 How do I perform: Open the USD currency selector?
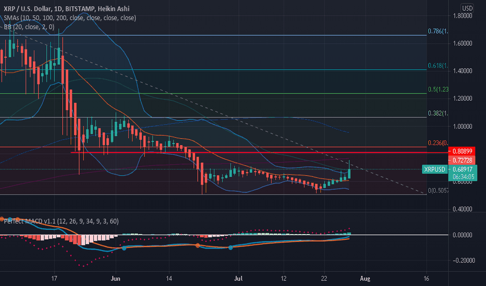click(467, 8)
